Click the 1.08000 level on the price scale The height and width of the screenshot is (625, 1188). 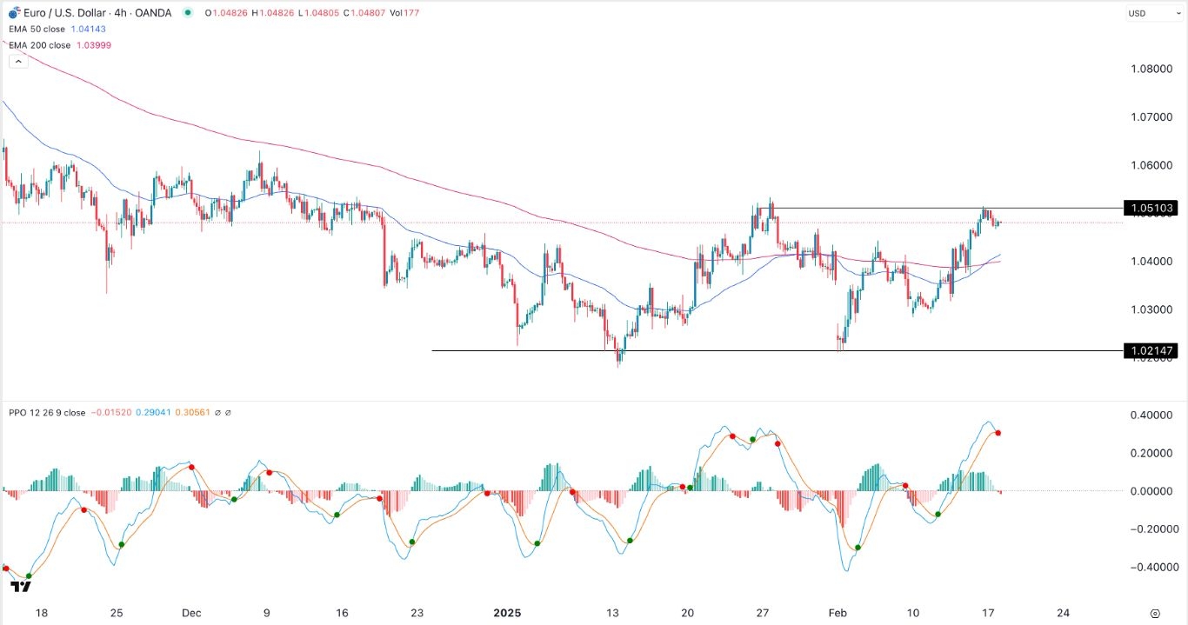[x=1150, y=69]
